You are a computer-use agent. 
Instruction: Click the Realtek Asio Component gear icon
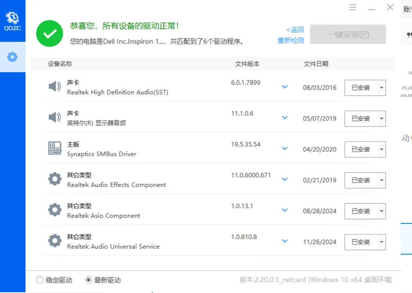(55, 210)
